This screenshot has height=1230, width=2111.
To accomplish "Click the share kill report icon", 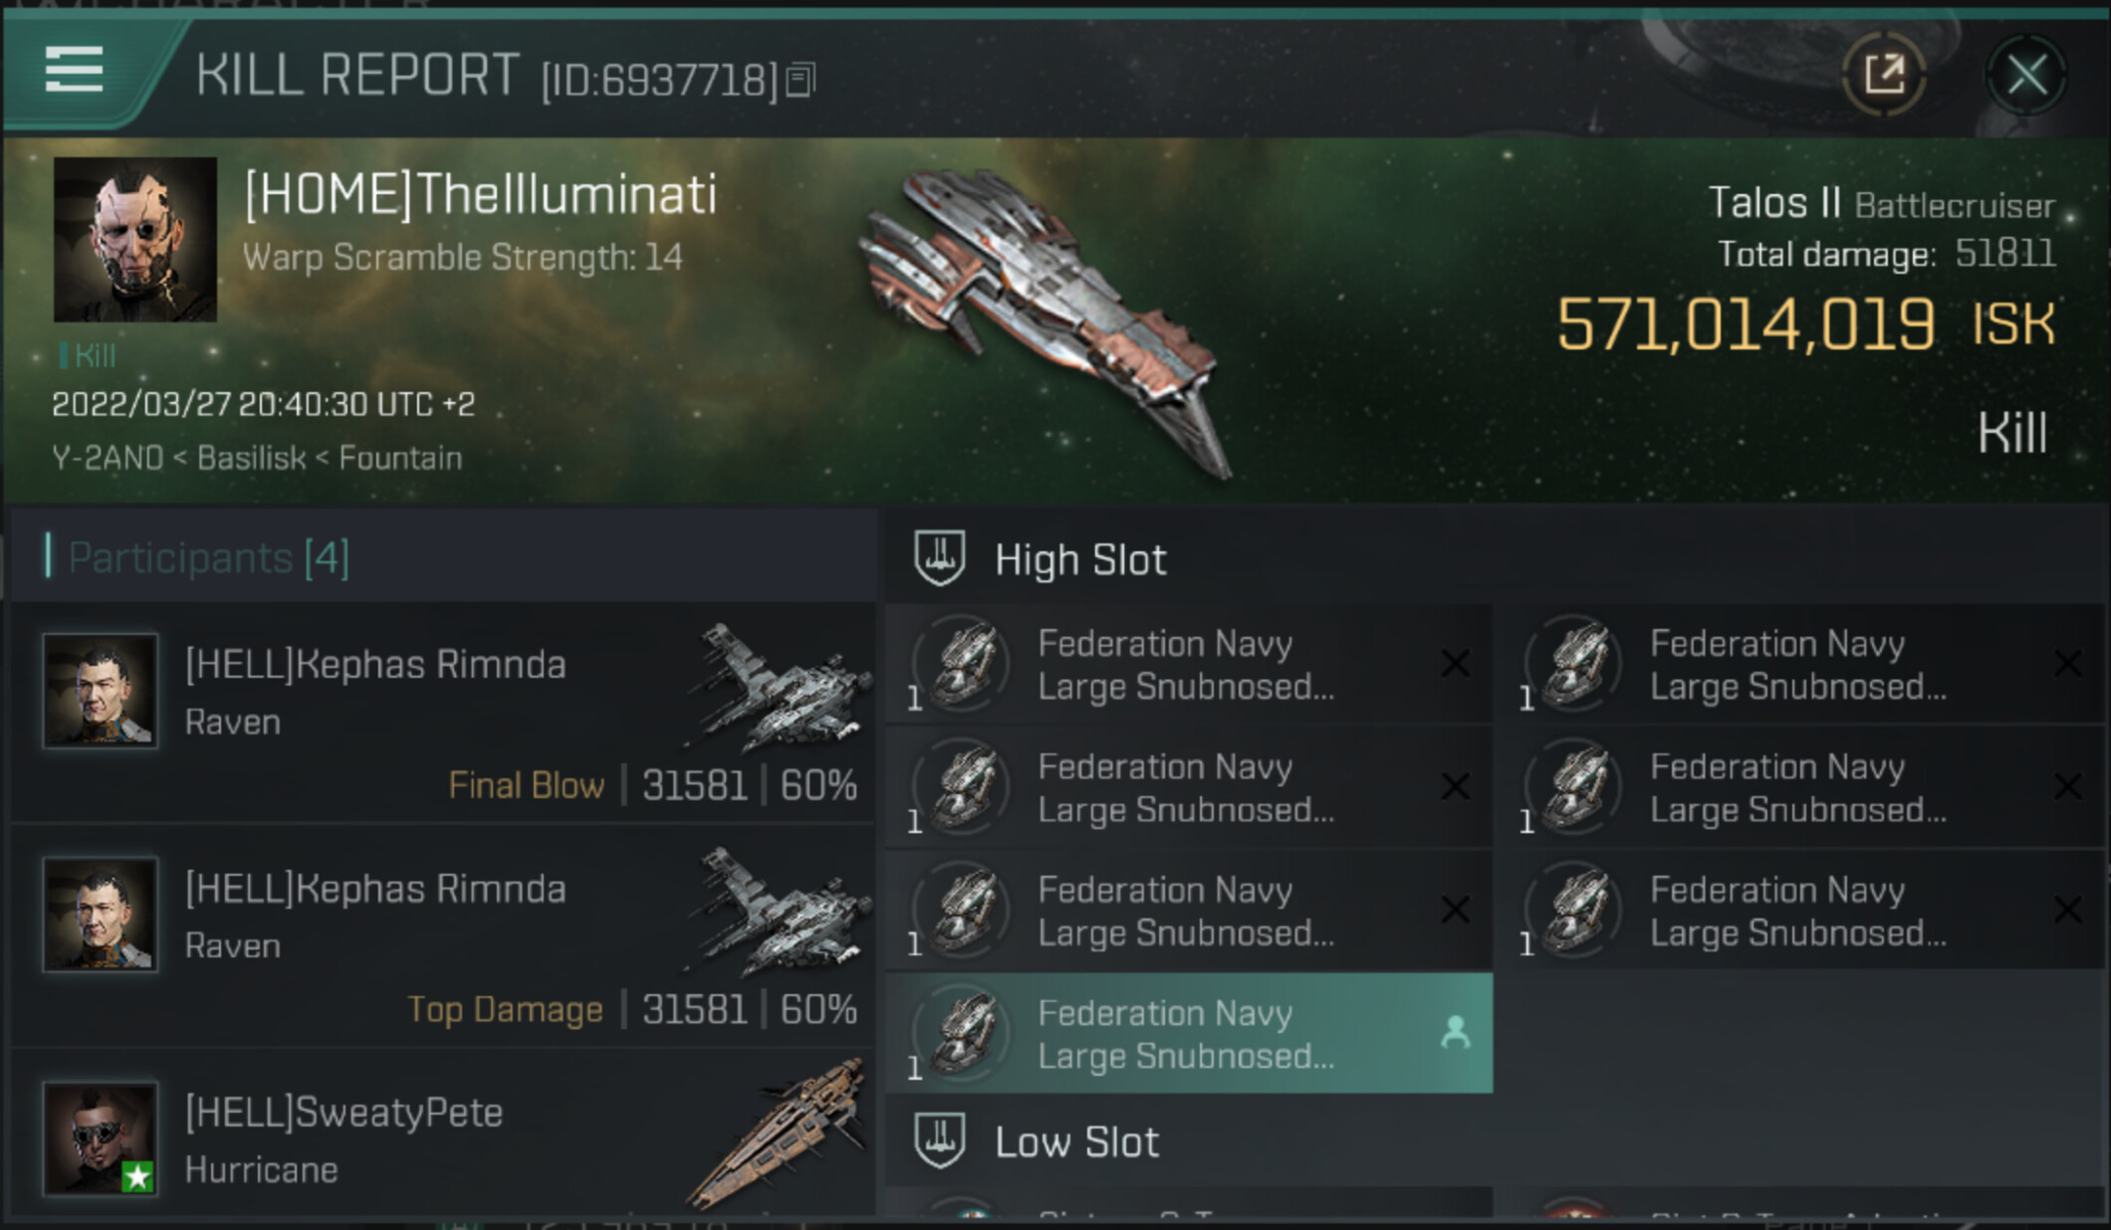I will click(x=1882, y=75).
